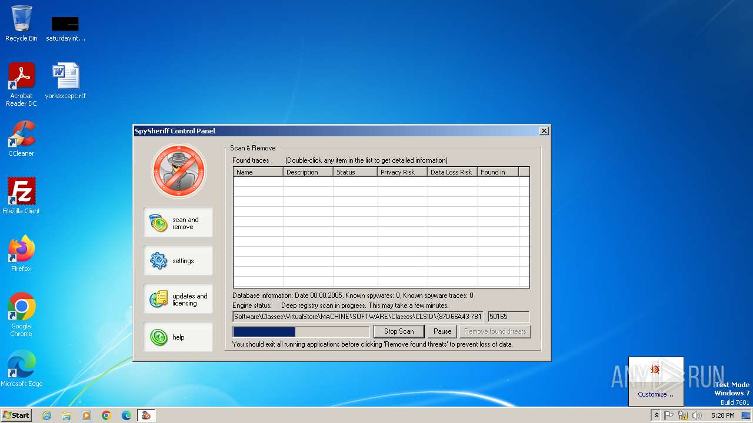Screen dimensions: 753x423
Task: Collapse hidden tray icons arrow
Action: tap(657, 415)
